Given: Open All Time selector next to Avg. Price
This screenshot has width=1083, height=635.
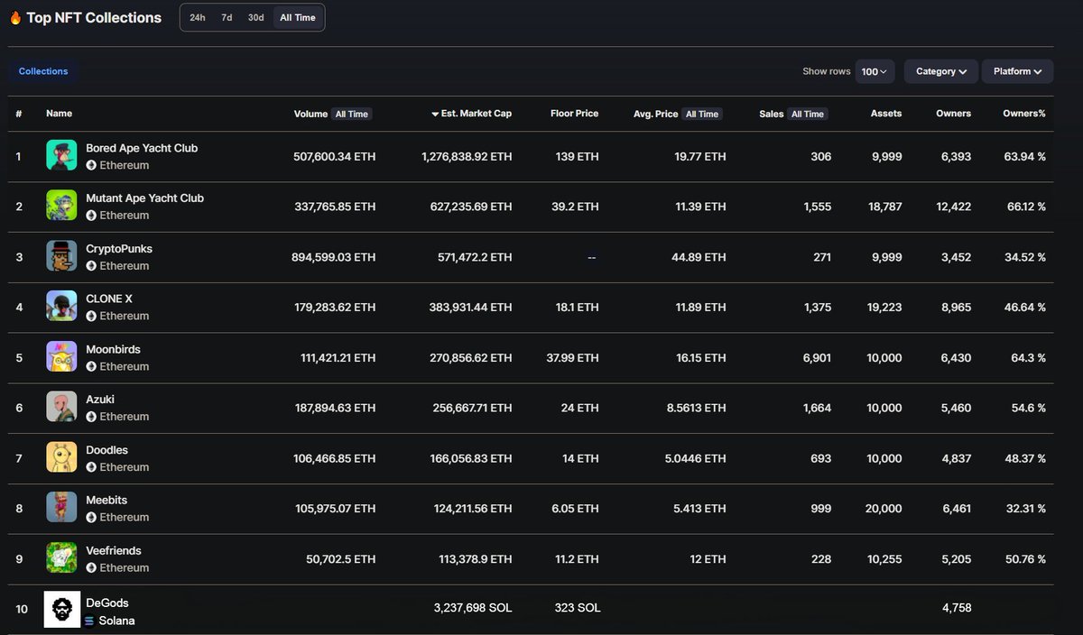Looking at the screenshot, I should point(702,115).
